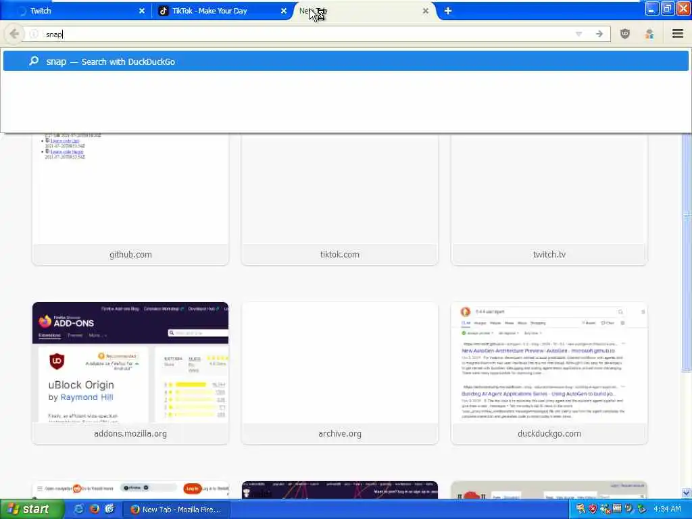Close the TikTok tab
The image size is (692, 519).
[x=284, y=11]
